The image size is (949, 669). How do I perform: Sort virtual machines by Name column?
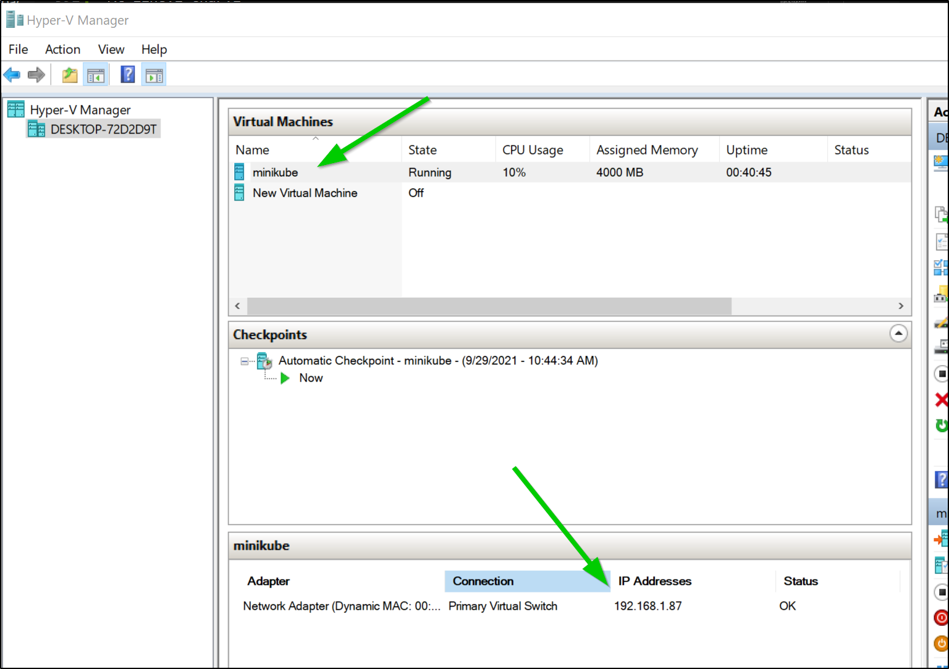315,149
